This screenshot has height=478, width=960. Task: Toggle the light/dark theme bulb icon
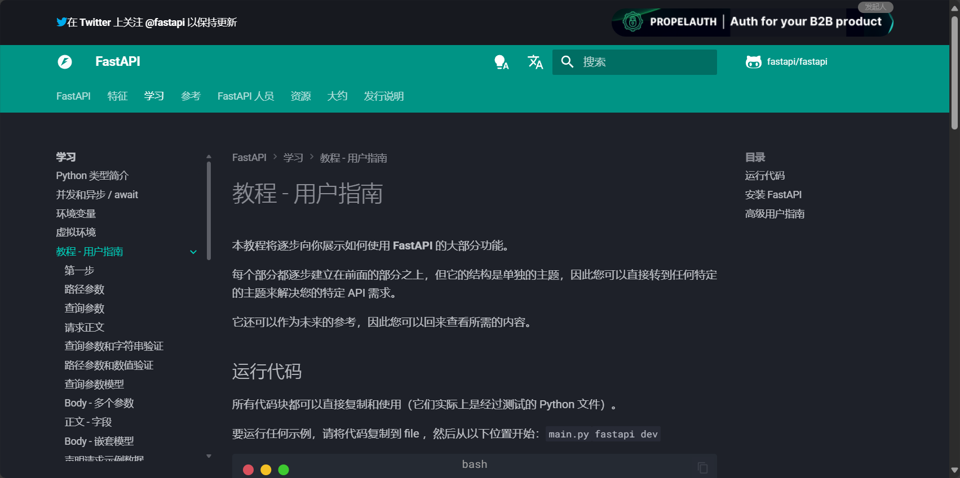[501, 62]
